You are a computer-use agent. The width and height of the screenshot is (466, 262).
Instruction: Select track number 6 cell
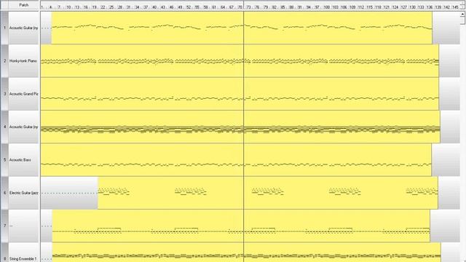pos(4,193)
